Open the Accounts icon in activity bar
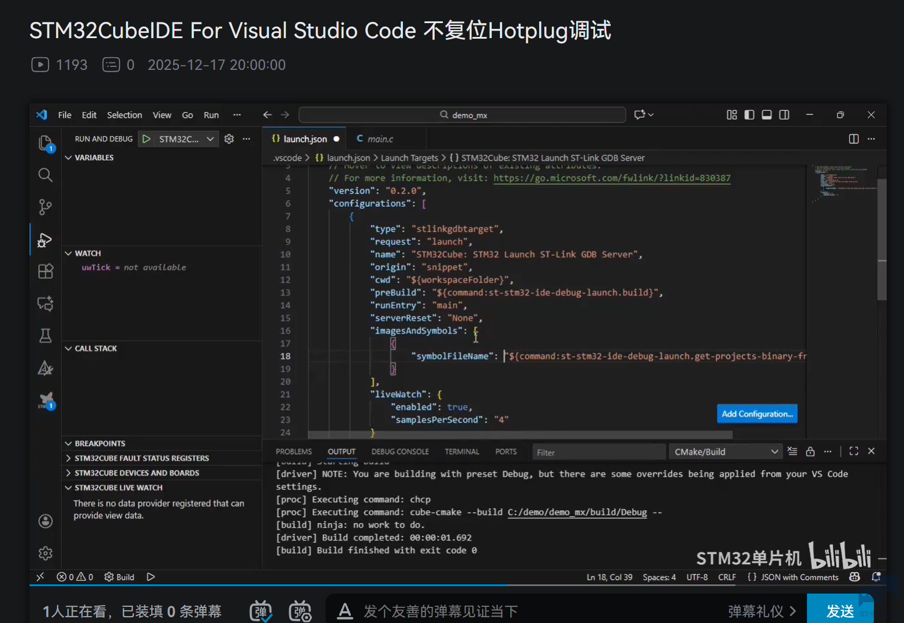Screen dimensions: 904x623 45,521
